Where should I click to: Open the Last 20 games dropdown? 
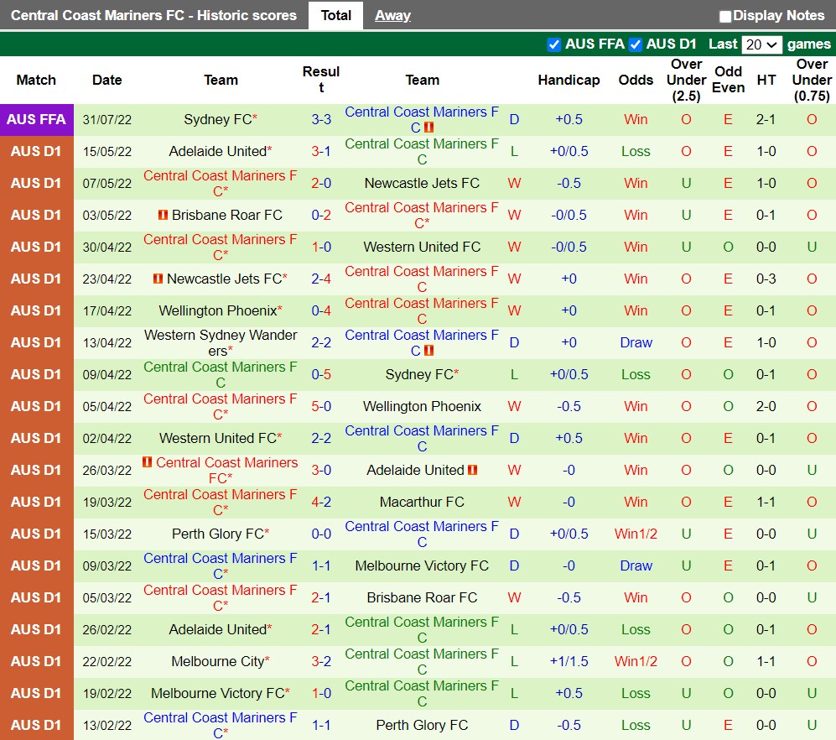[x=761, y=44]
